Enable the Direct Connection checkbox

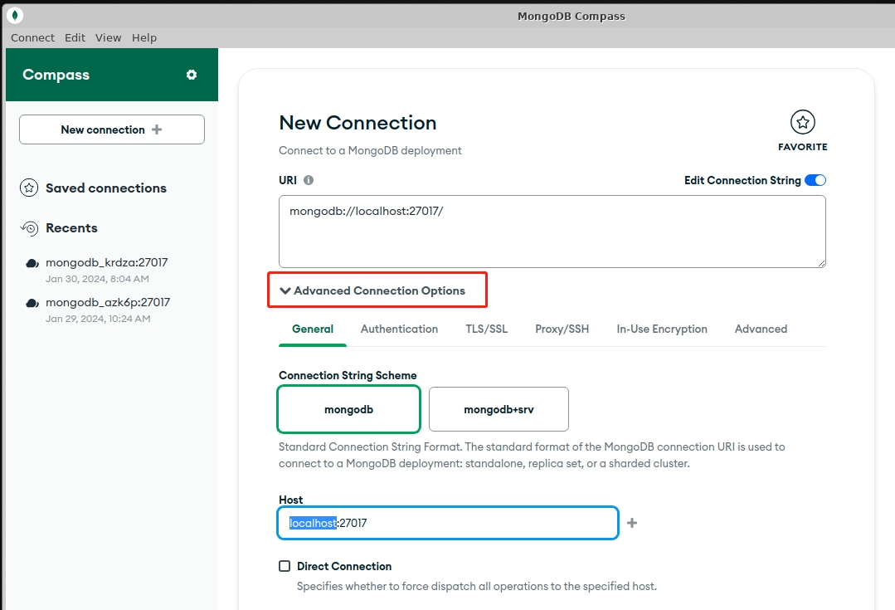pyautogui.click(x=285, y=566)
